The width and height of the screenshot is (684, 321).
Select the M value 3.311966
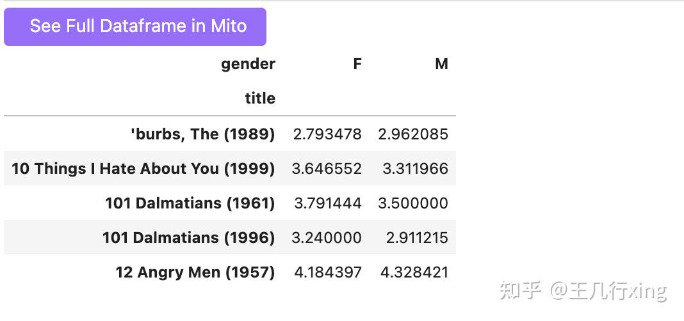tap(415, 169)
